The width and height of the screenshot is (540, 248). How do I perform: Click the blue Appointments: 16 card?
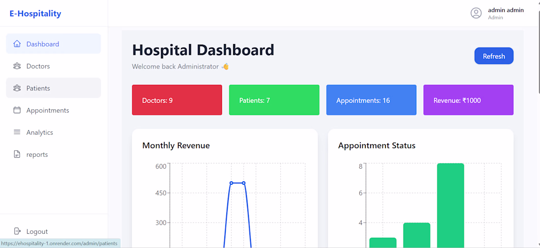[x=371, y=100]
